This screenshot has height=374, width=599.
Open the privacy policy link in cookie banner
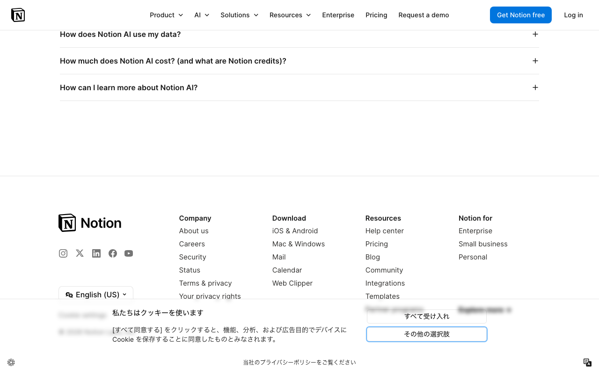pos(299,362)
